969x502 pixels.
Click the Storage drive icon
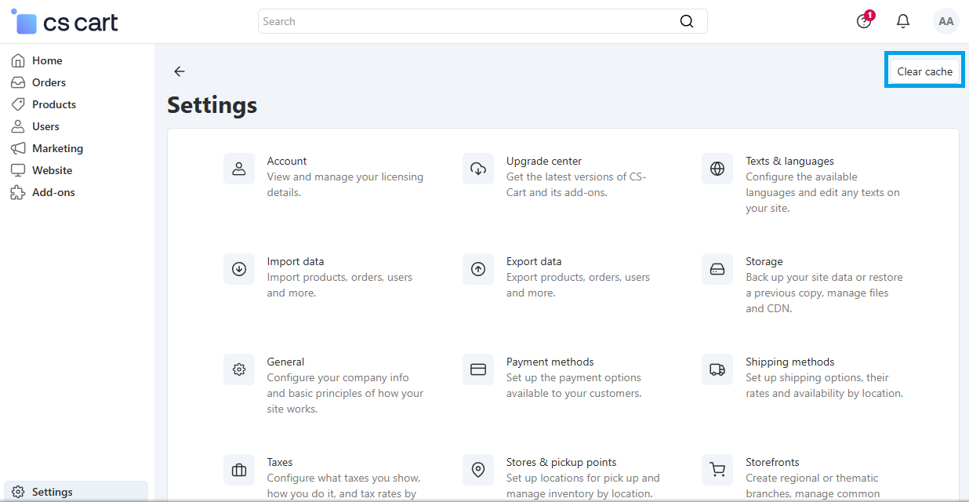click(x=717, y=269)
